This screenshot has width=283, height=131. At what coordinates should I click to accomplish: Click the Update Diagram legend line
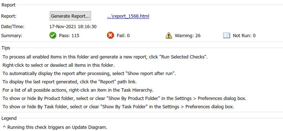tap(55, 127)
